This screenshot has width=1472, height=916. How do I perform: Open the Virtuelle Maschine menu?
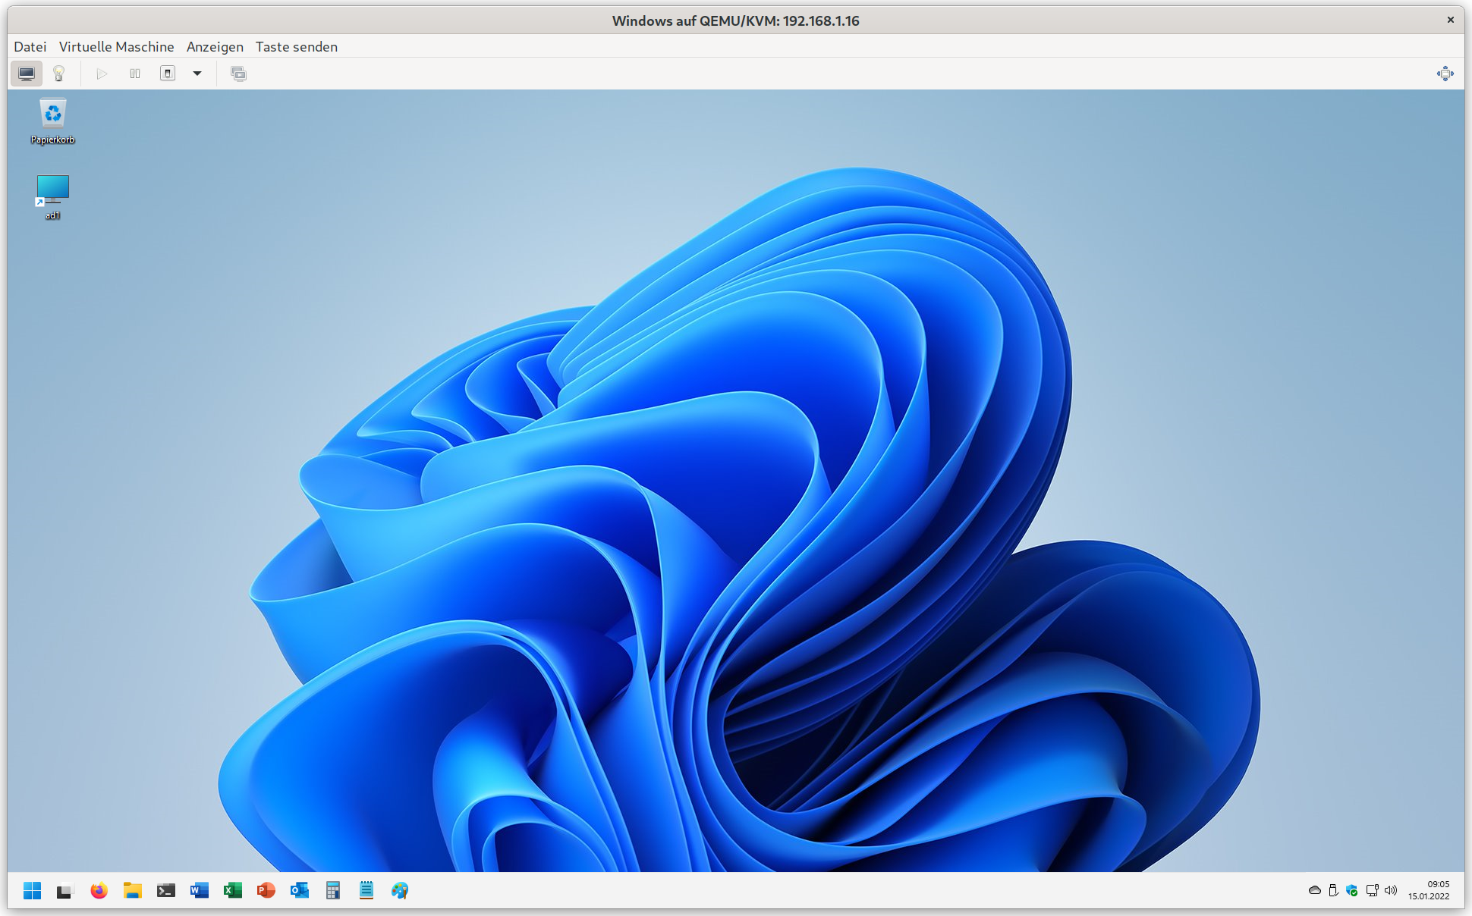pyautogui.click(x=116, y=47)
